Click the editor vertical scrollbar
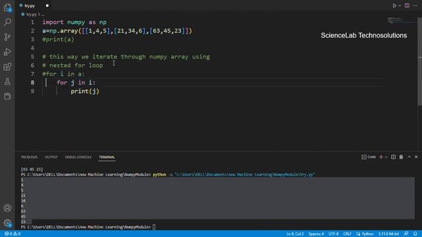Screen dimensions: 422x237 (x=419, y=62)
